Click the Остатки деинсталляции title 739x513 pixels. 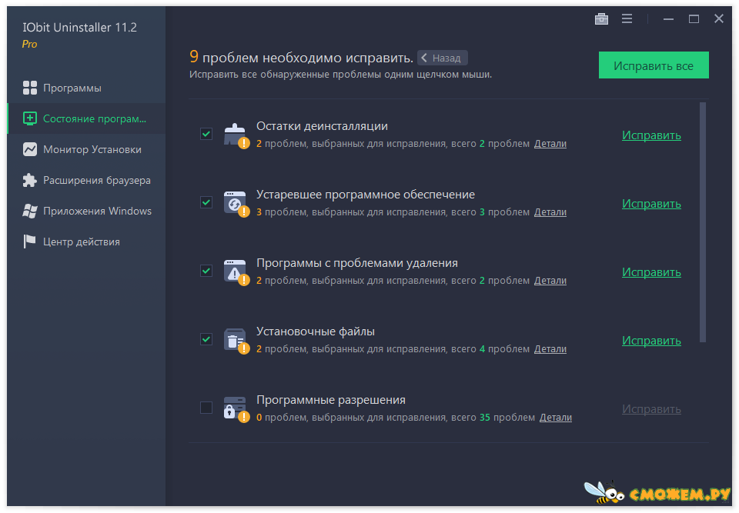click(x=322, y=126)
